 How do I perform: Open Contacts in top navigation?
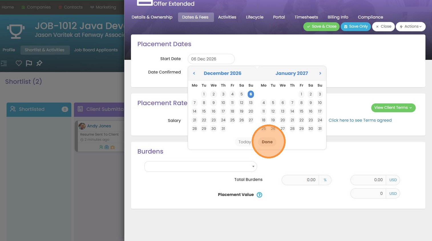(x=70, y=7)
